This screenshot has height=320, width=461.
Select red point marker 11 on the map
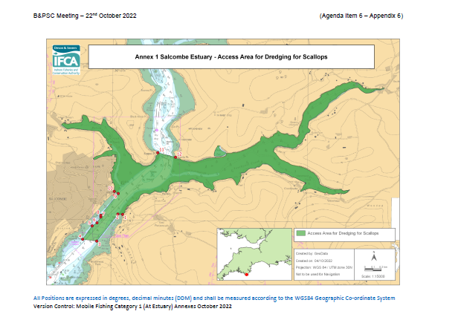click(x=158, y=153)
